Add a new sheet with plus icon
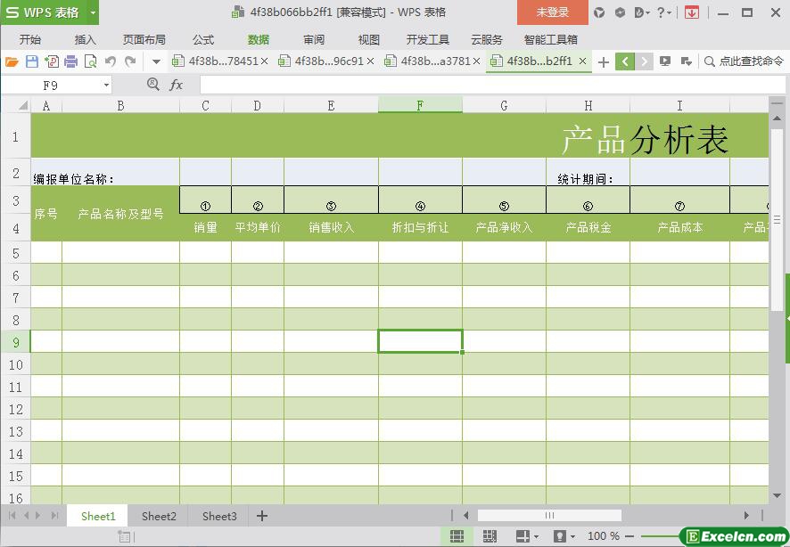The height and width of the screenshot is (547, 790). coord(262,516)
